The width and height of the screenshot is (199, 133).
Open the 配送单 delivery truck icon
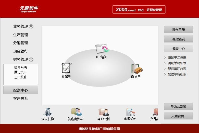(x=137, y=69)
